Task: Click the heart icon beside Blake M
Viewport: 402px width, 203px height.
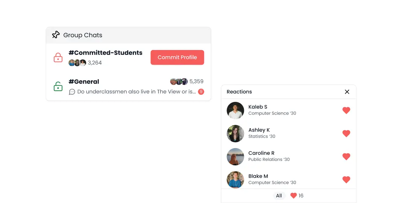Action: click(x=346, y=179)
